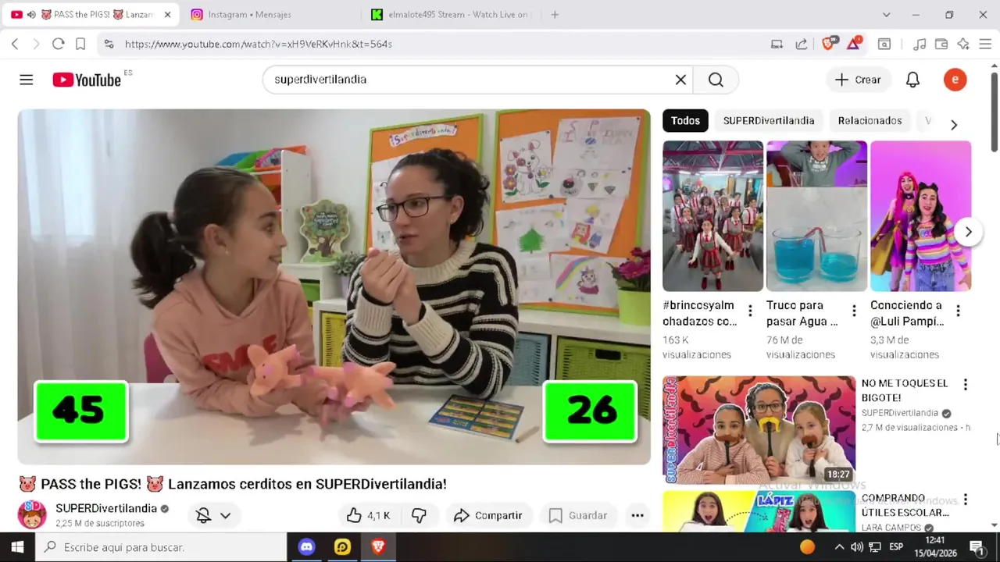Open site settings icon in address bar

pos(109,44)
